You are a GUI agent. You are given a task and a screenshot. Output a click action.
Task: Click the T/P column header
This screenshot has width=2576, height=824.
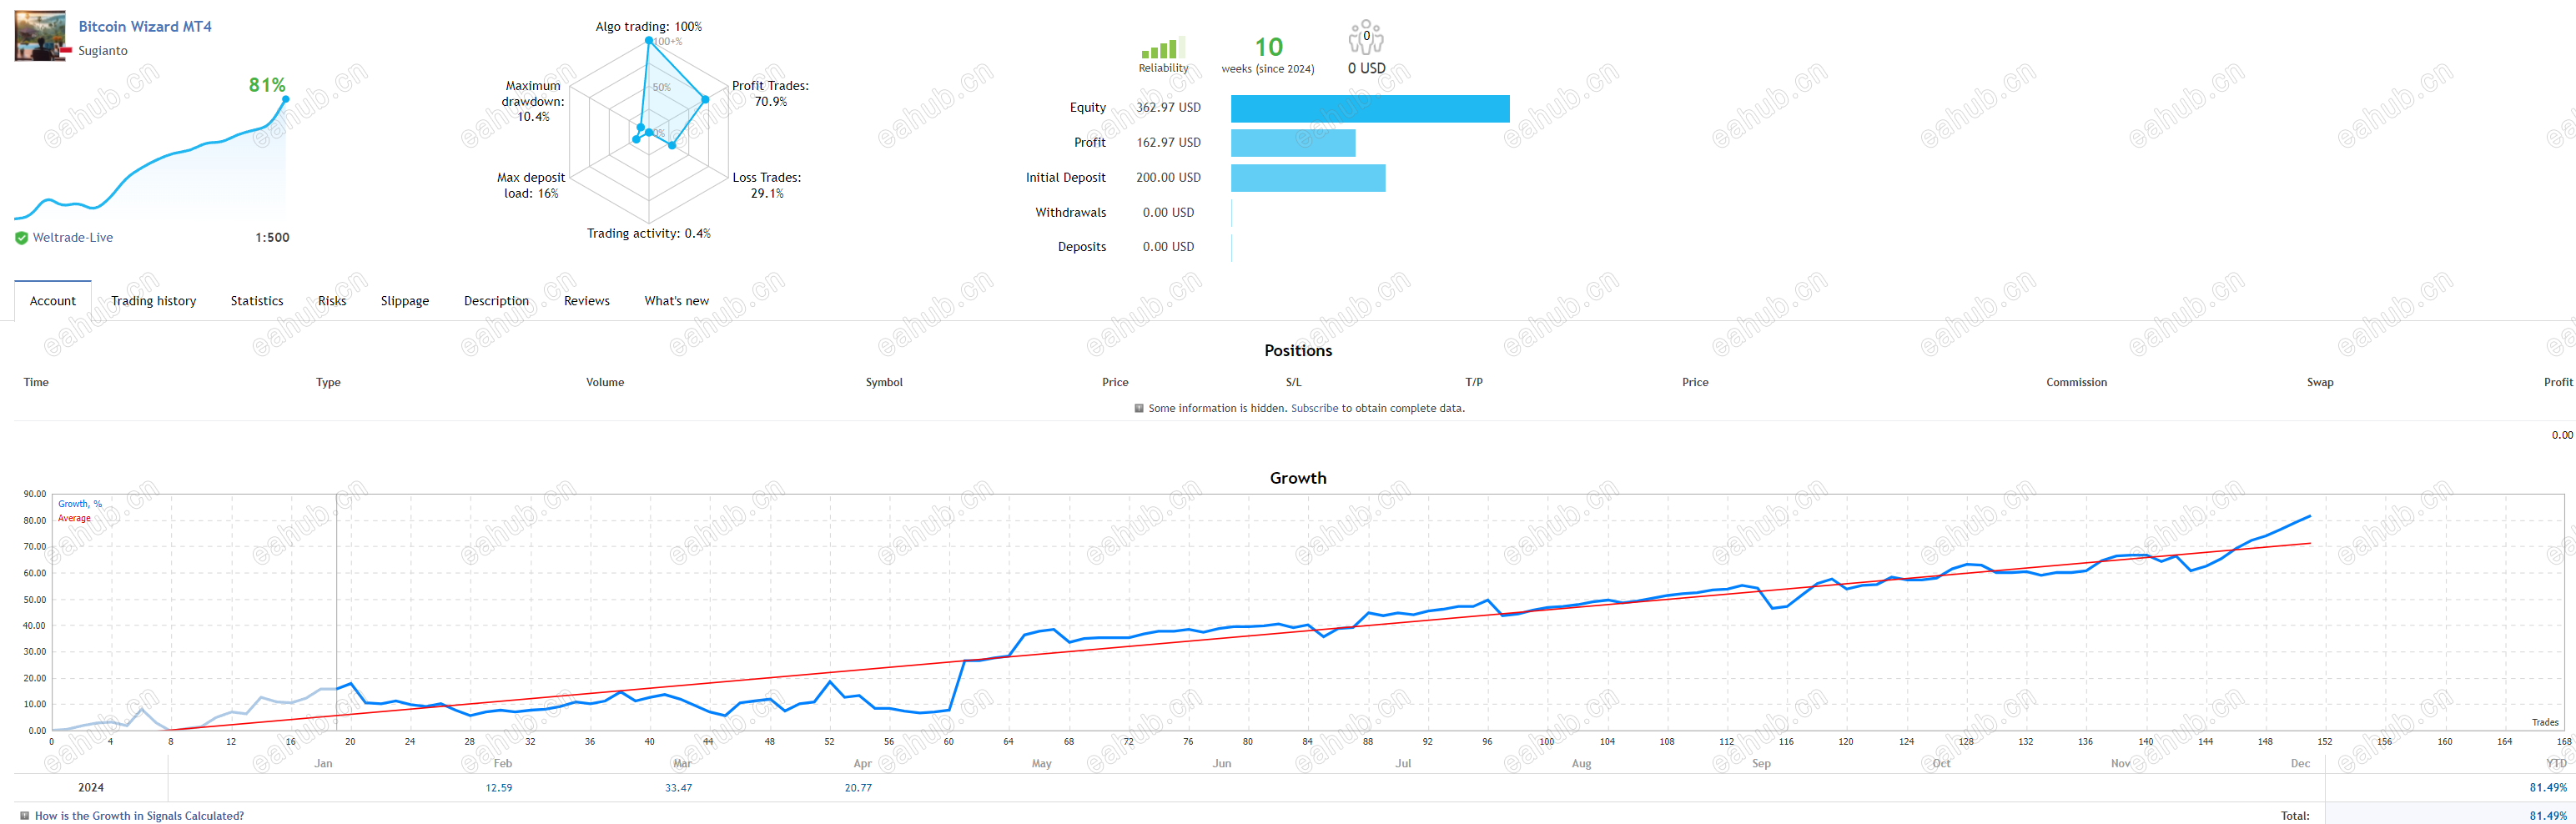1474,383
